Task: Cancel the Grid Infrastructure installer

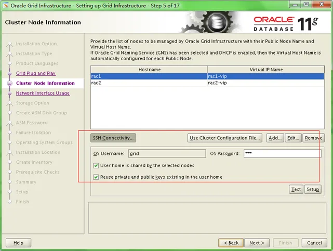Action: click(314, 243)
